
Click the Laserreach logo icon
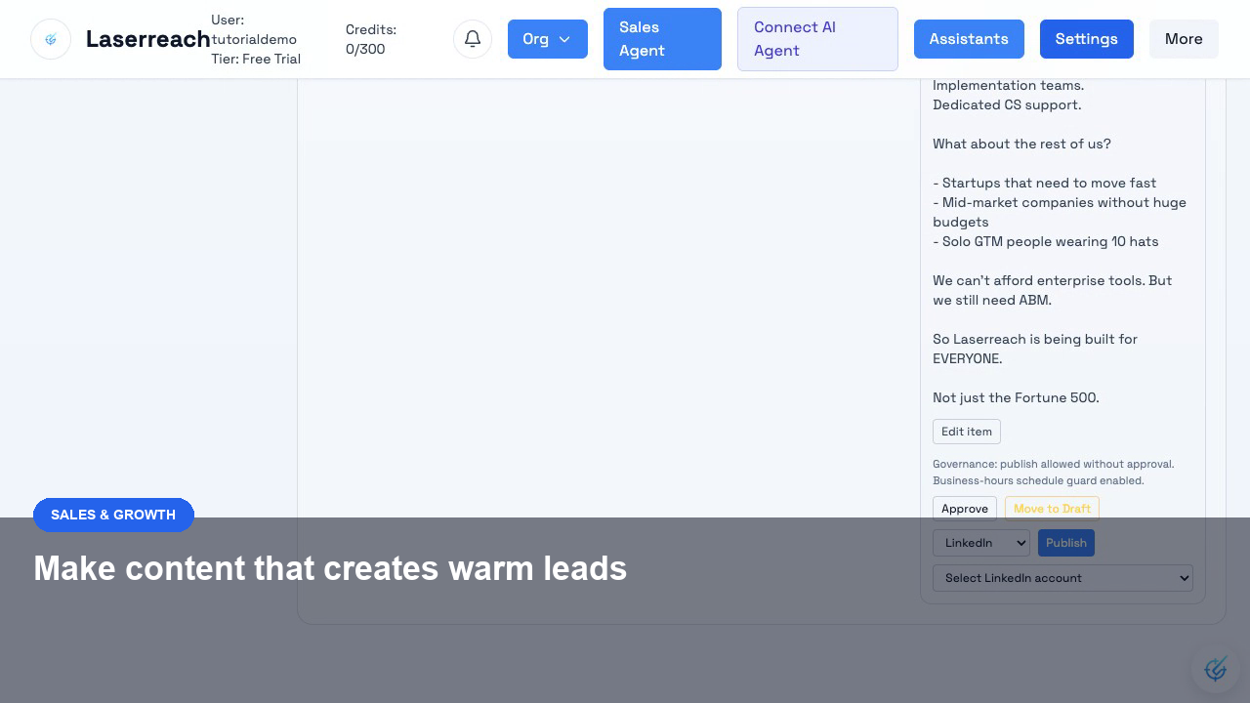coord(51,39)
